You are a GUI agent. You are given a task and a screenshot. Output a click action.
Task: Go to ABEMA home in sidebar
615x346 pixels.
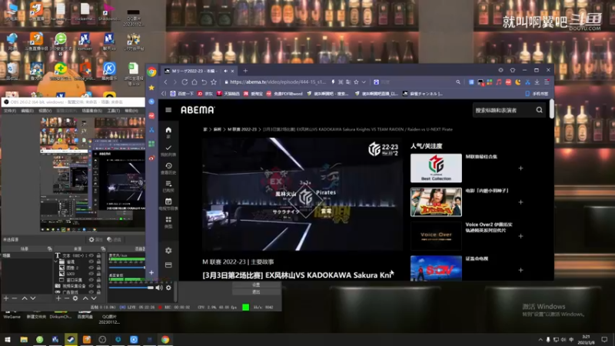click(x=168, y=130)
